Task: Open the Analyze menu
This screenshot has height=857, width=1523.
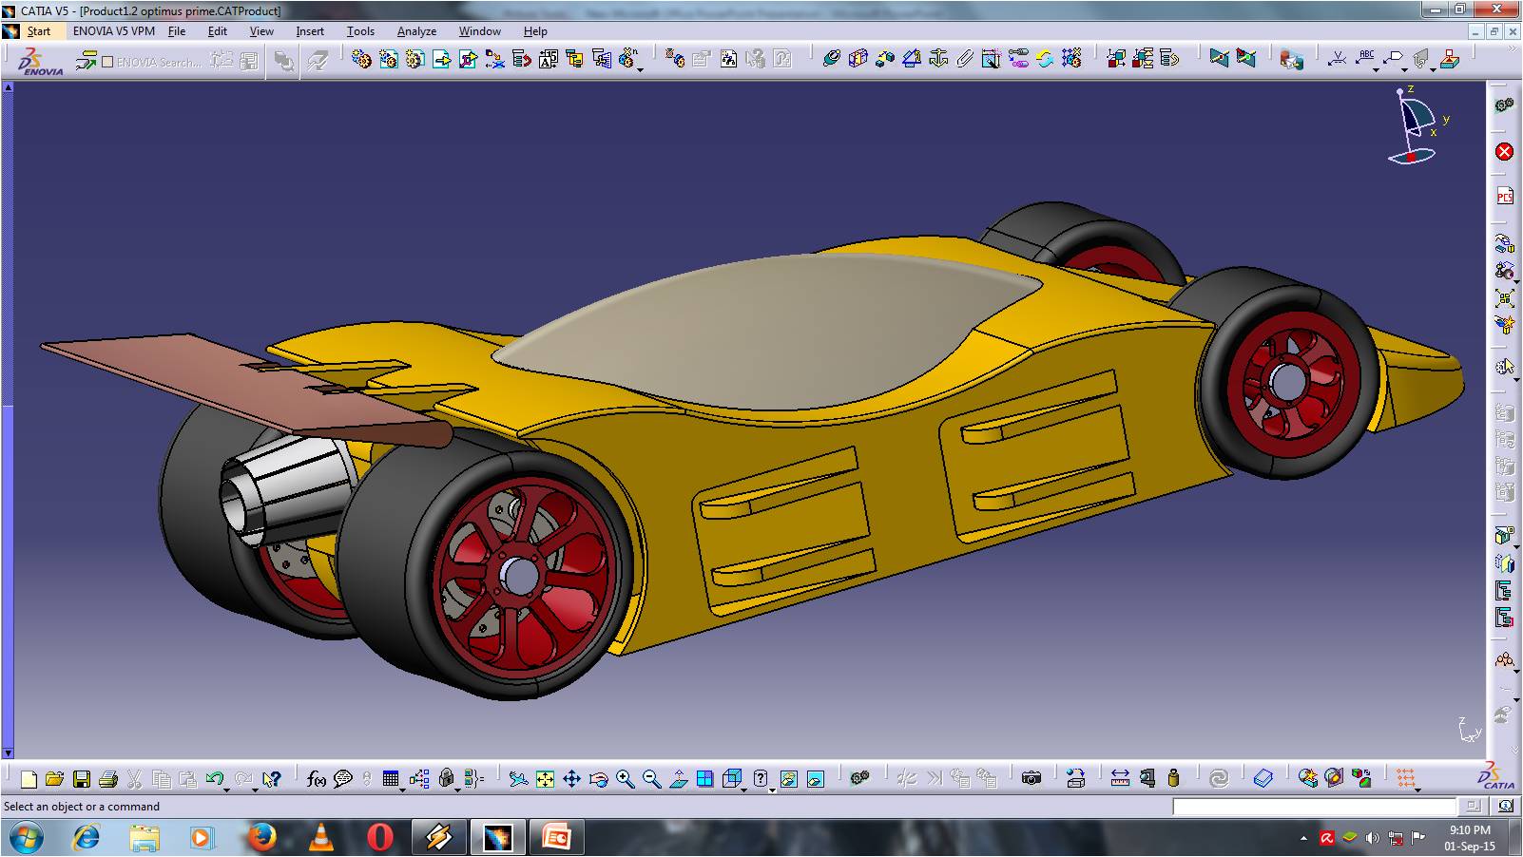Action: 416,31
